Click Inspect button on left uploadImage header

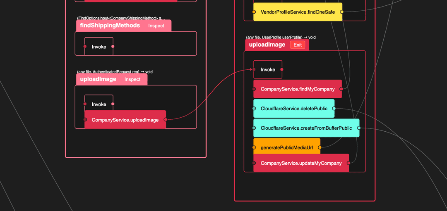click(132, 79)
